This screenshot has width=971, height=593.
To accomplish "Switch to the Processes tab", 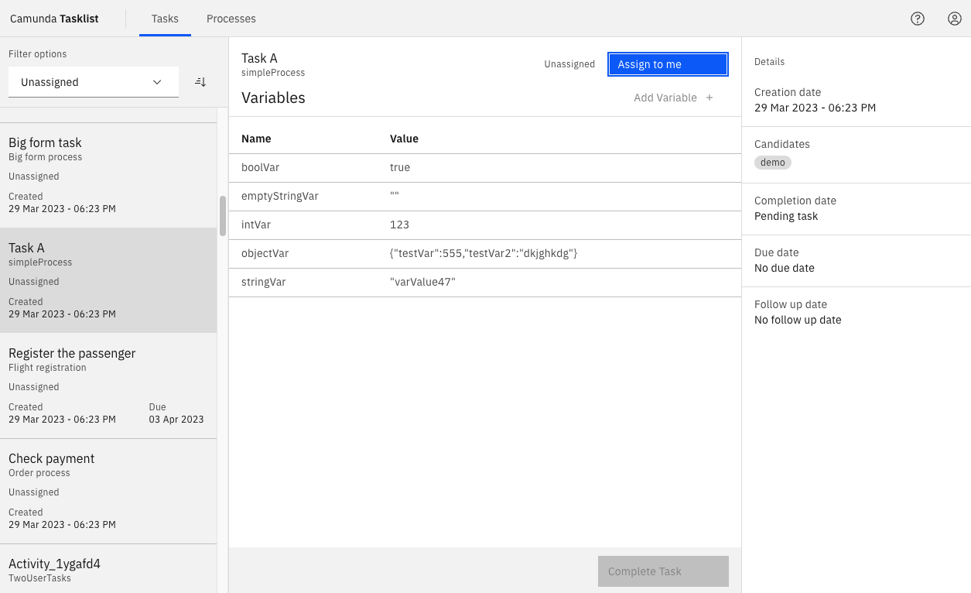I will coord(231,19).
